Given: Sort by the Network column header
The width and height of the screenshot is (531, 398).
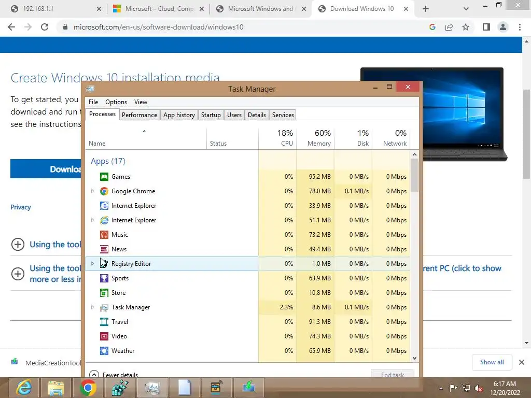Looking at the screenshot, I should click(x=391, y=139).
